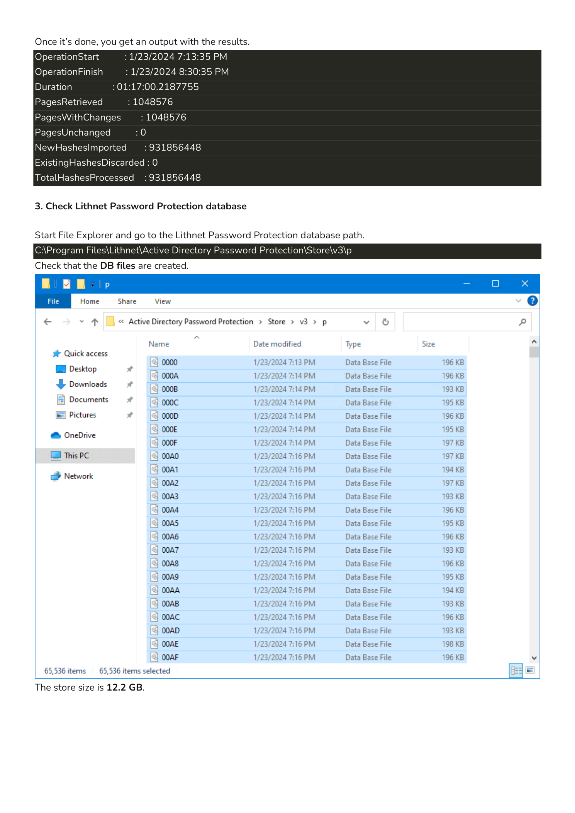Switch to the View ribbon tab
The image size is (575, 813).
pyautogui.click(x=163, y=301)
